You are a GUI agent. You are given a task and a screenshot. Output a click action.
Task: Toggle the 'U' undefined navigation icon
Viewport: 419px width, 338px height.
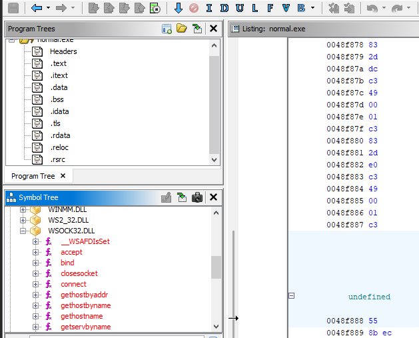(238, 8)
